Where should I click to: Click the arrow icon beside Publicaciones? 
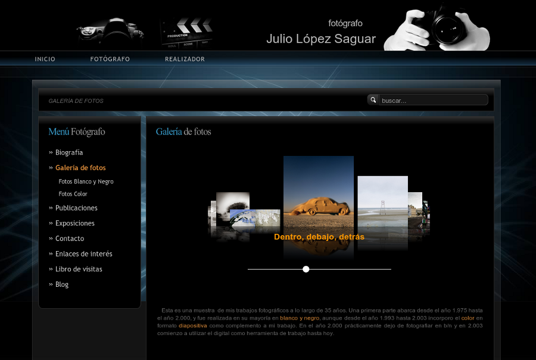50,208
